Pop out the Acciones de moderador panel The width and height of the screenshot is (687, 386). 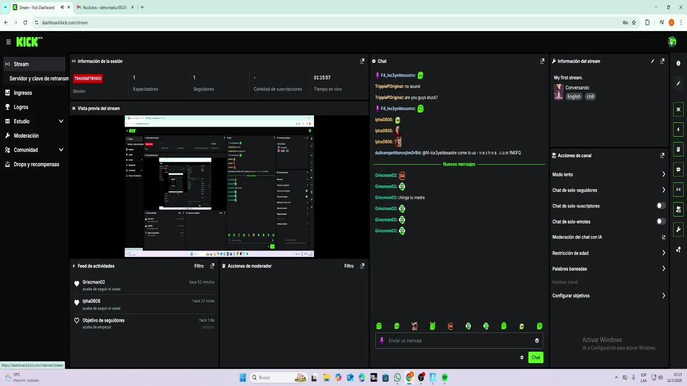362,266
